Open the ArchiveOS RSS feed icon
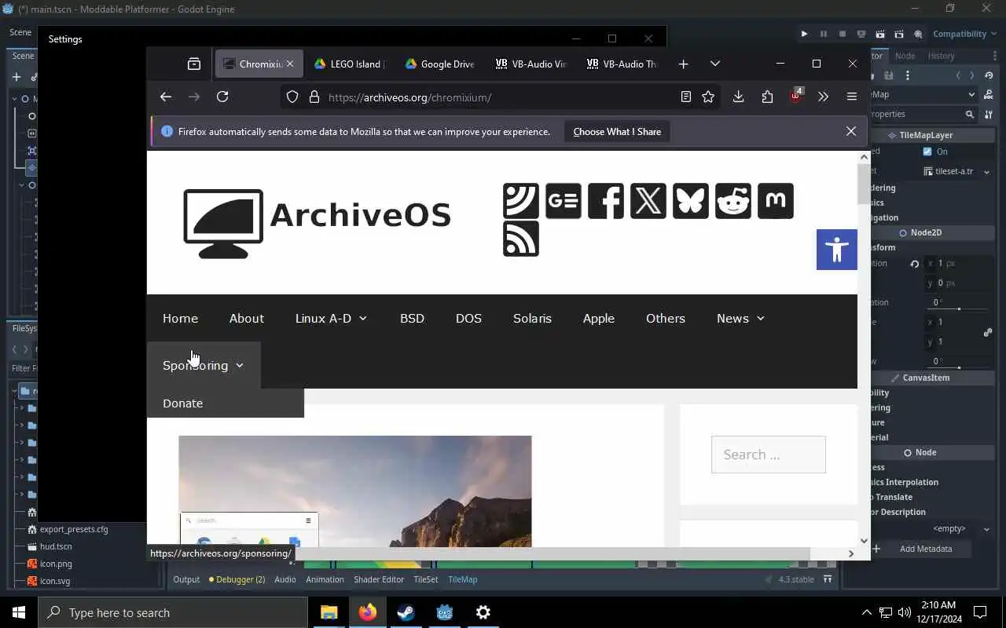 tap(521, 239)
